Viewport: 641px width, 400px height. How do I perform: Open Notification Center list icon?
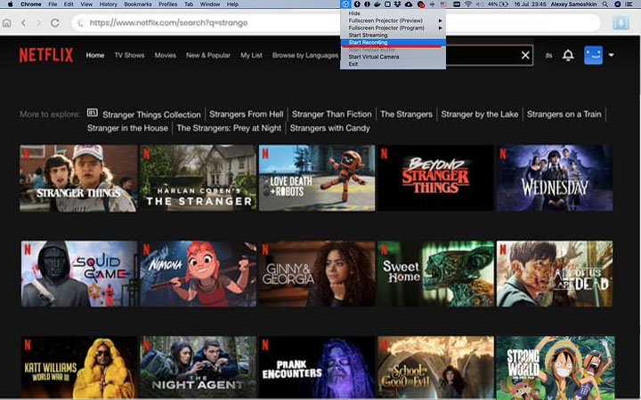click(x=629, y=4)
